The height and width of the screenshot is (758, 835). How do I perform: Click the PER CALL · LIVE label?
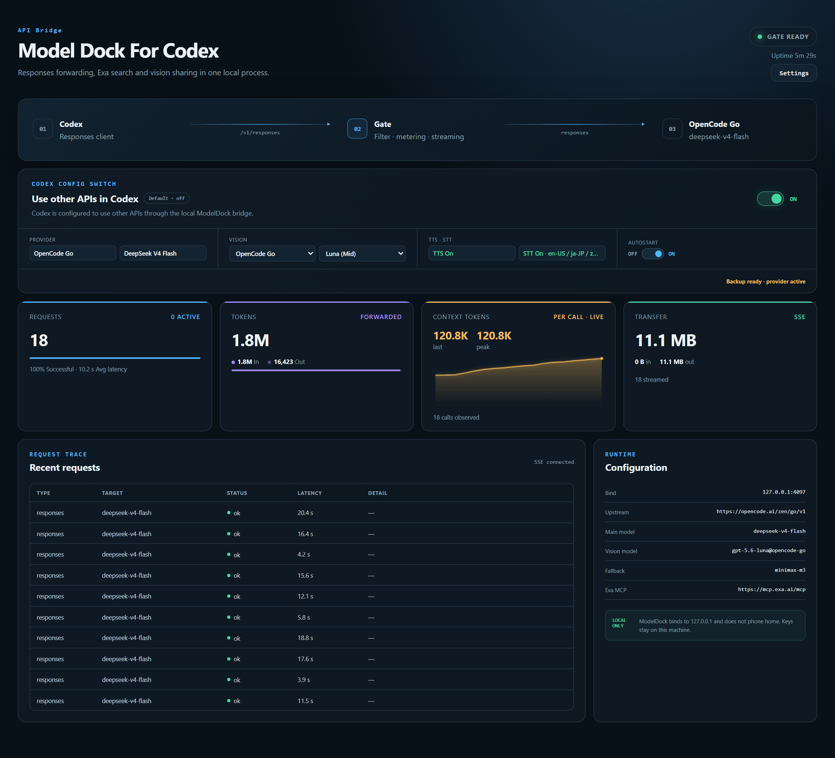point(578,317)
